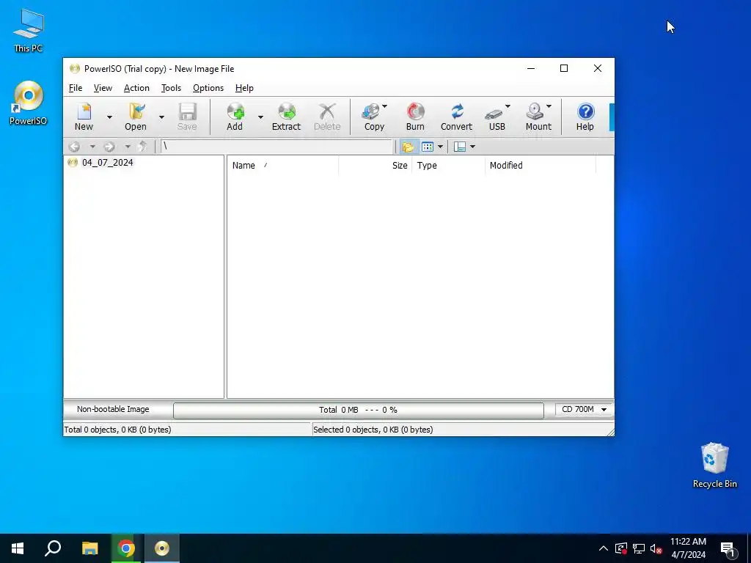The height and width of the screenshot is (563, 751).
Task: Open the Tools menu
Action: coord(171,88)
